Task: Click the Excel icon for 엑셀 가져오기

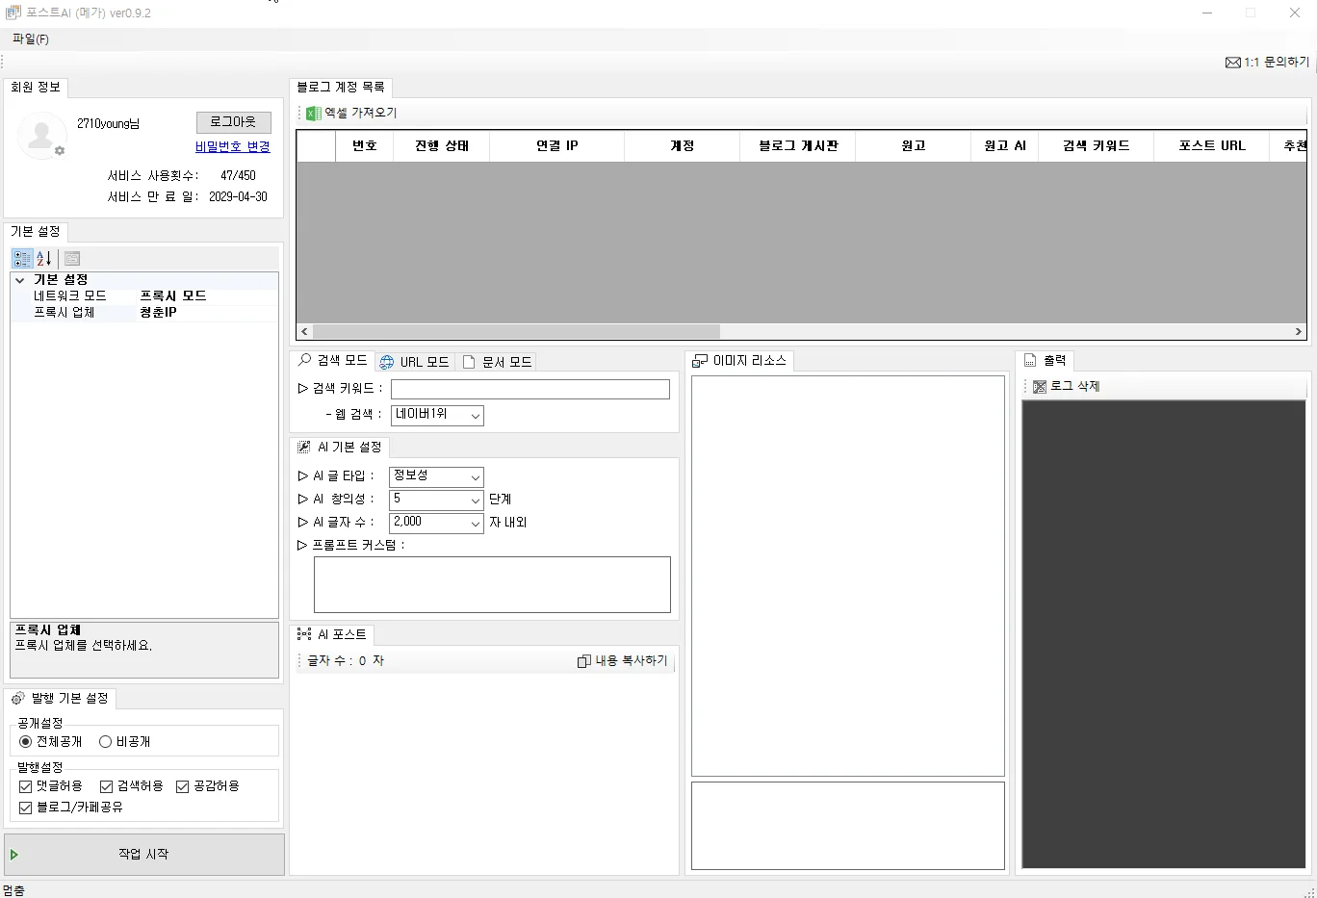Action: [x=313, y=113]
